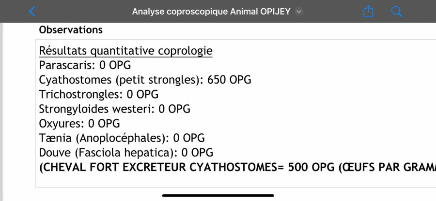Expand the document title dropdown chevron
436x201 pixels.
coord(299,12)
